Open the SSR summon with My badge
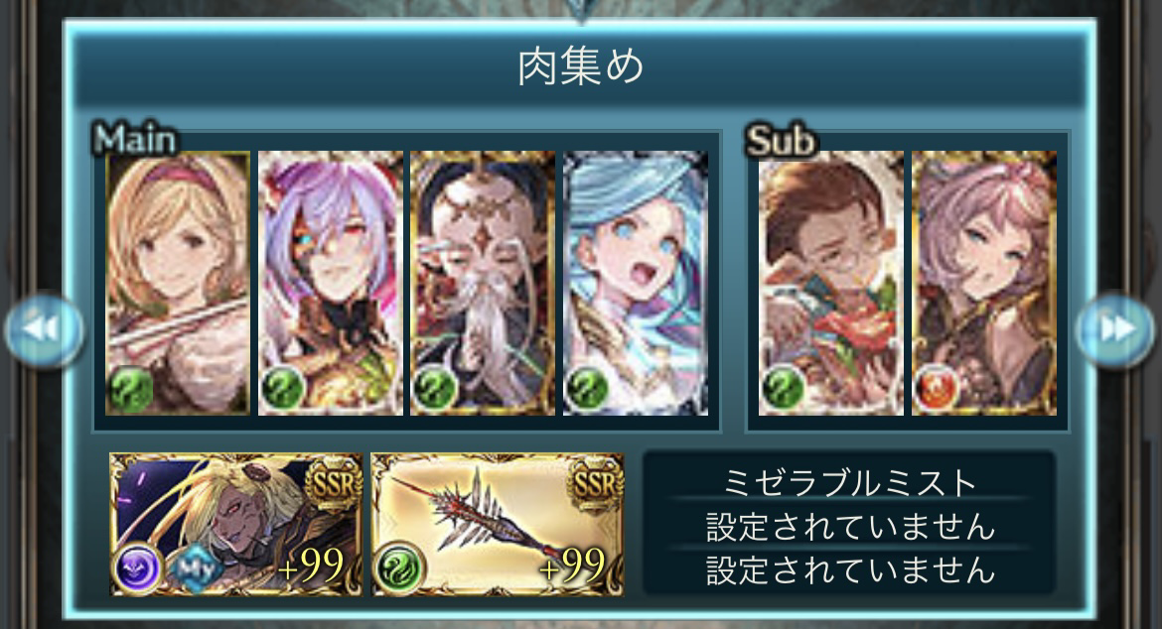Viewport: 1162px width, 629px height. tap(236, 525)
